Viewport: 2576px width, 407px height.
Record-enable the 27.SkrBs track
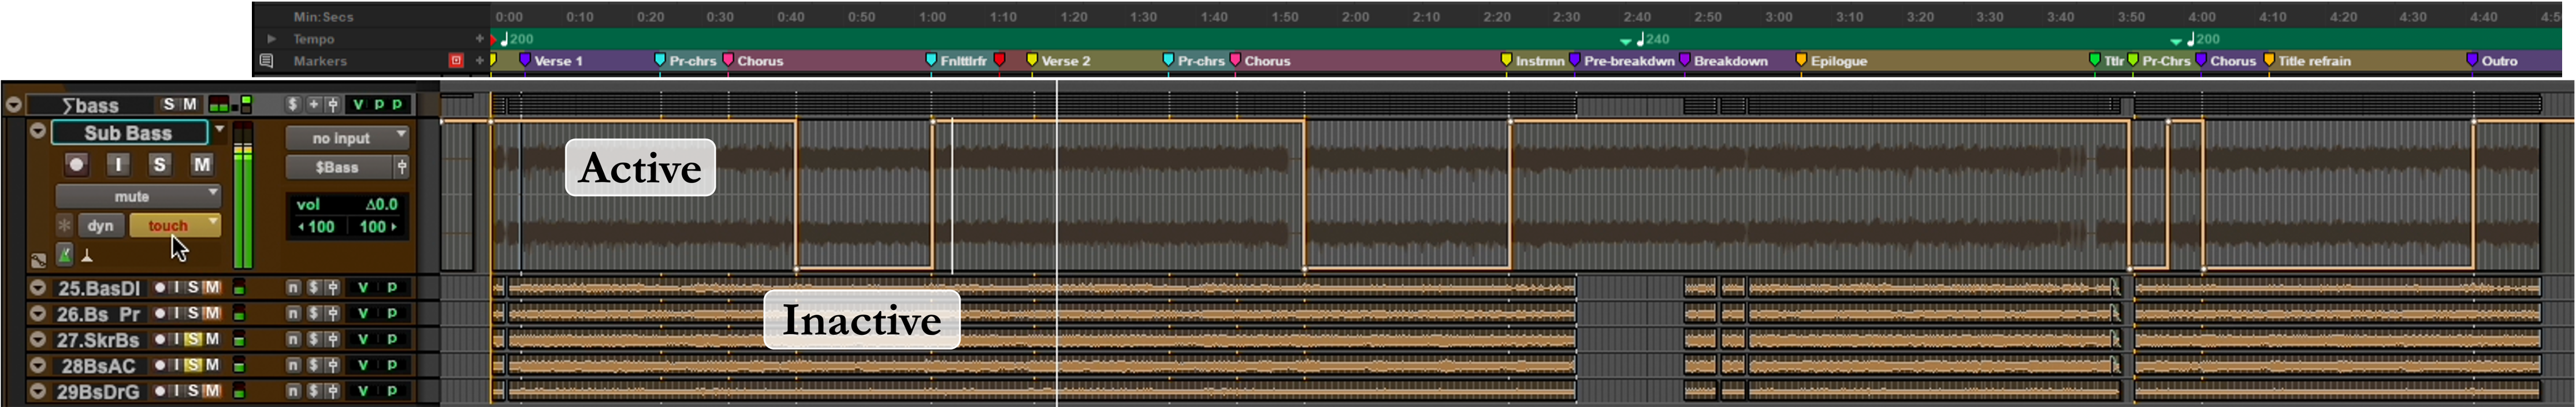coord(160,339)
